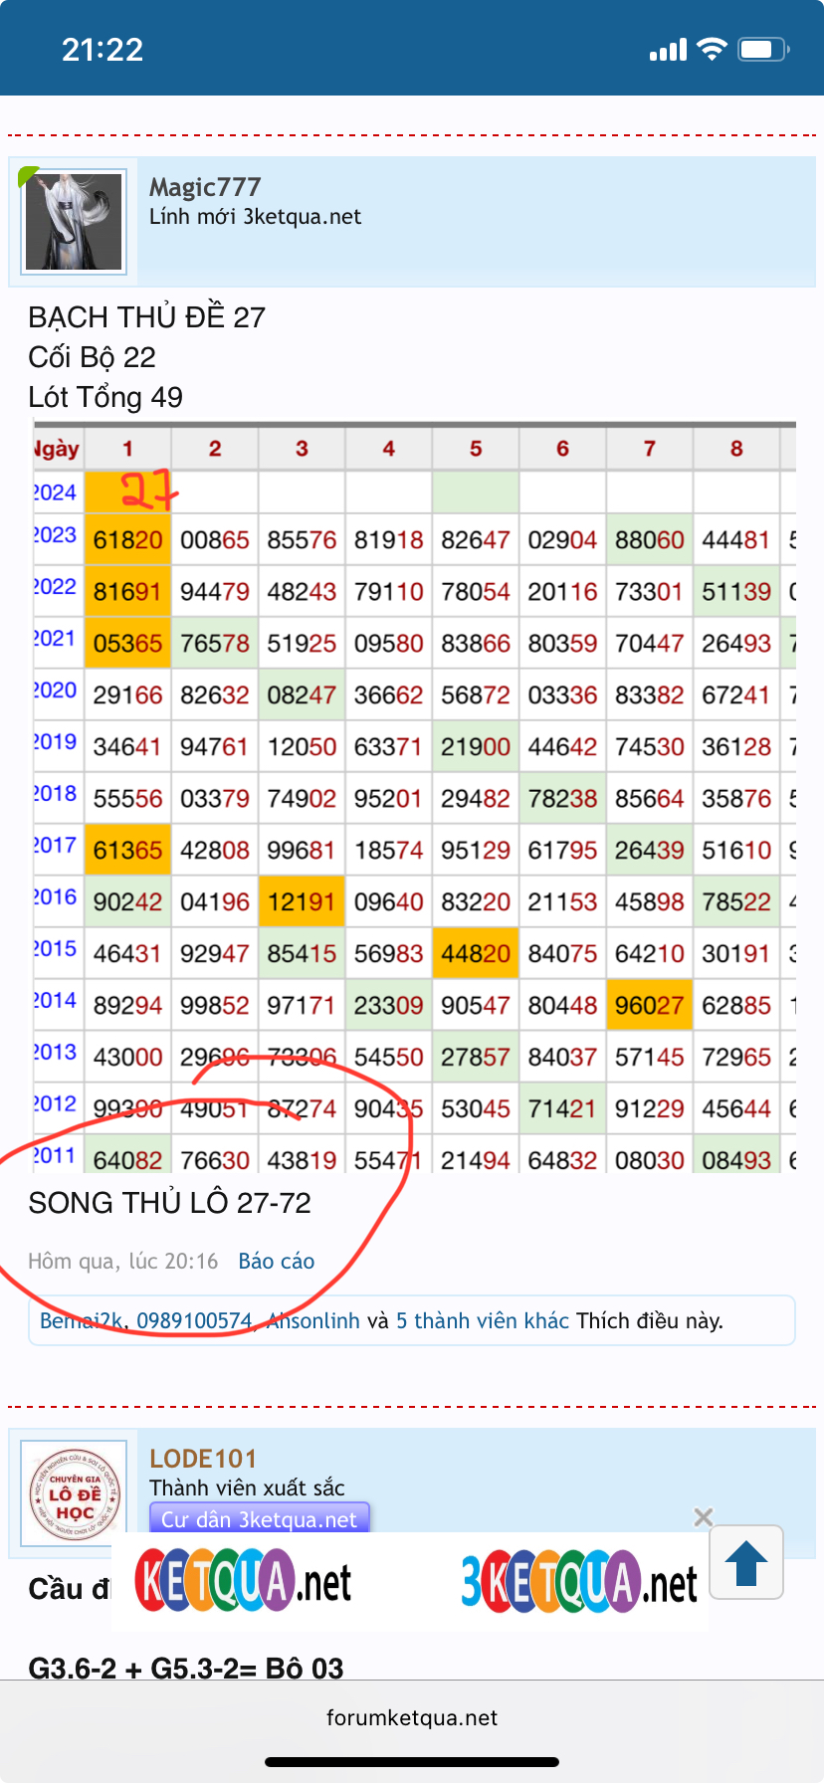Tap the scroll-to-top arrow button
The height and width of the screenshot is (1783, 824).
tap(745, 1562)
